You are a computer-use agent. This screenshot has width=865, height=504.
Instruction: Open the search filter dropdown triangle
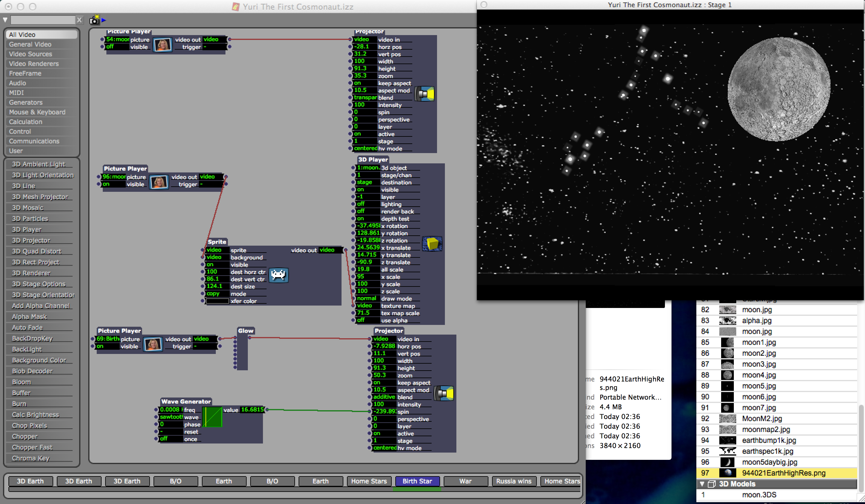(5, 20)
